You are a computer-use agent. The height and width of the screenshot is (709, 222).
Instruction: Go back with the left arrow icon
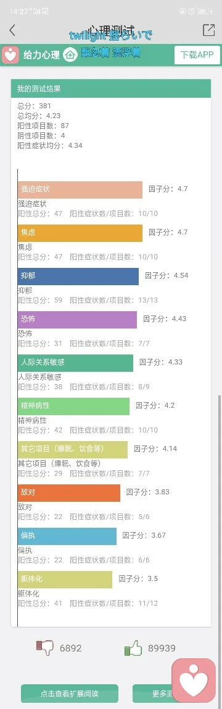click(12, 30)
